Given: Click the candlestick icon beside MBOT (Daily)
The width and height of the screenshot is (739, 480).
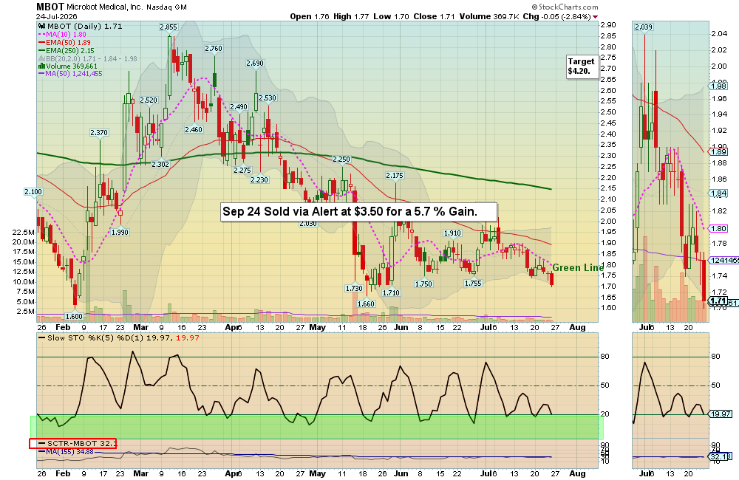Looking at the screenshot, I should coord(41,27).
